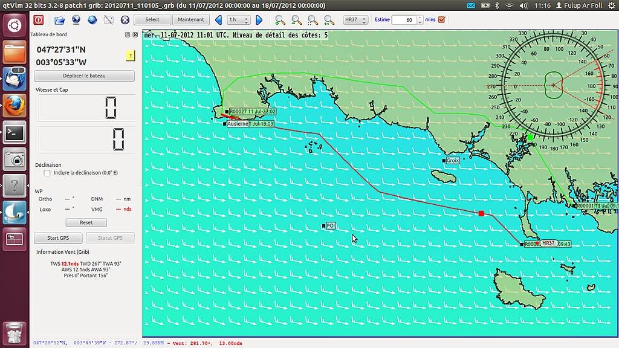The image size is (619, 348).
Task: Open the HR37 boat selector dropdown
Action: 355,20
